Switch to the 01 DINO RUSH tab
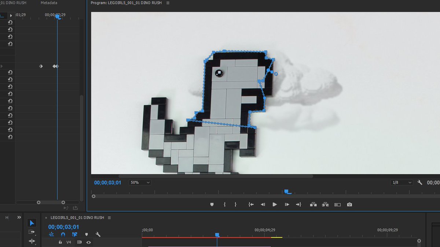 coord(13,3)
